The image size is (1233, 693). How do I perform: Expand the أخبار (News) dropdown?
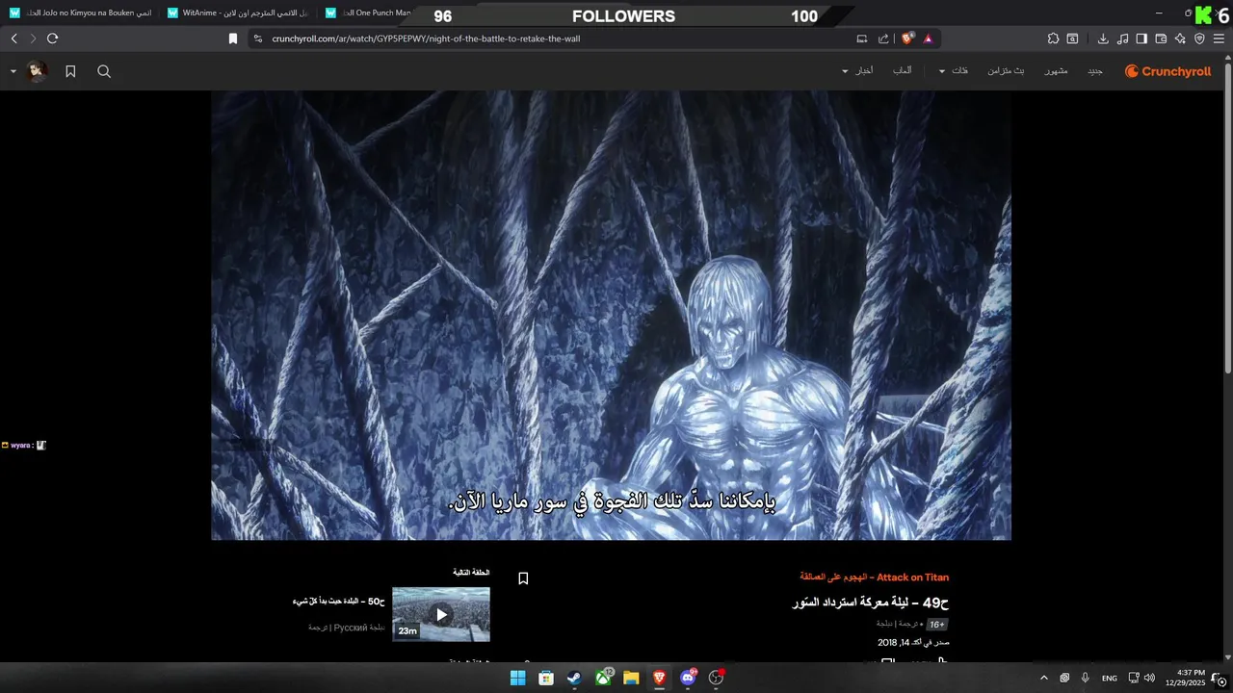(x=857, y=71)
